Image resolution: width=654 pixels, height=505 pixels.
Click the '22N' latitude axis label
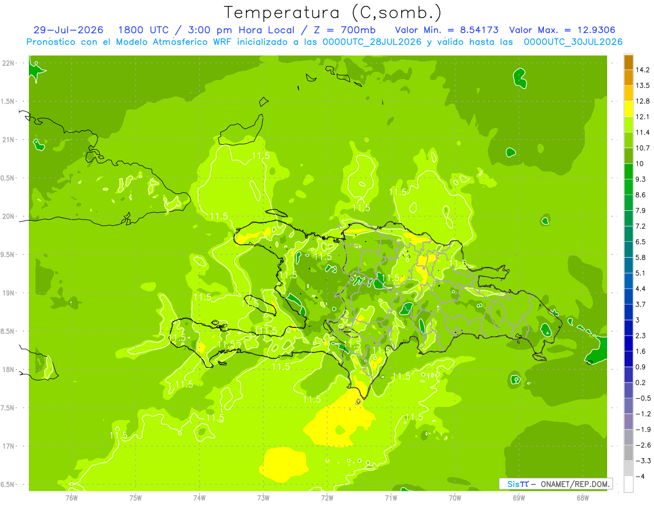[9, 63]
